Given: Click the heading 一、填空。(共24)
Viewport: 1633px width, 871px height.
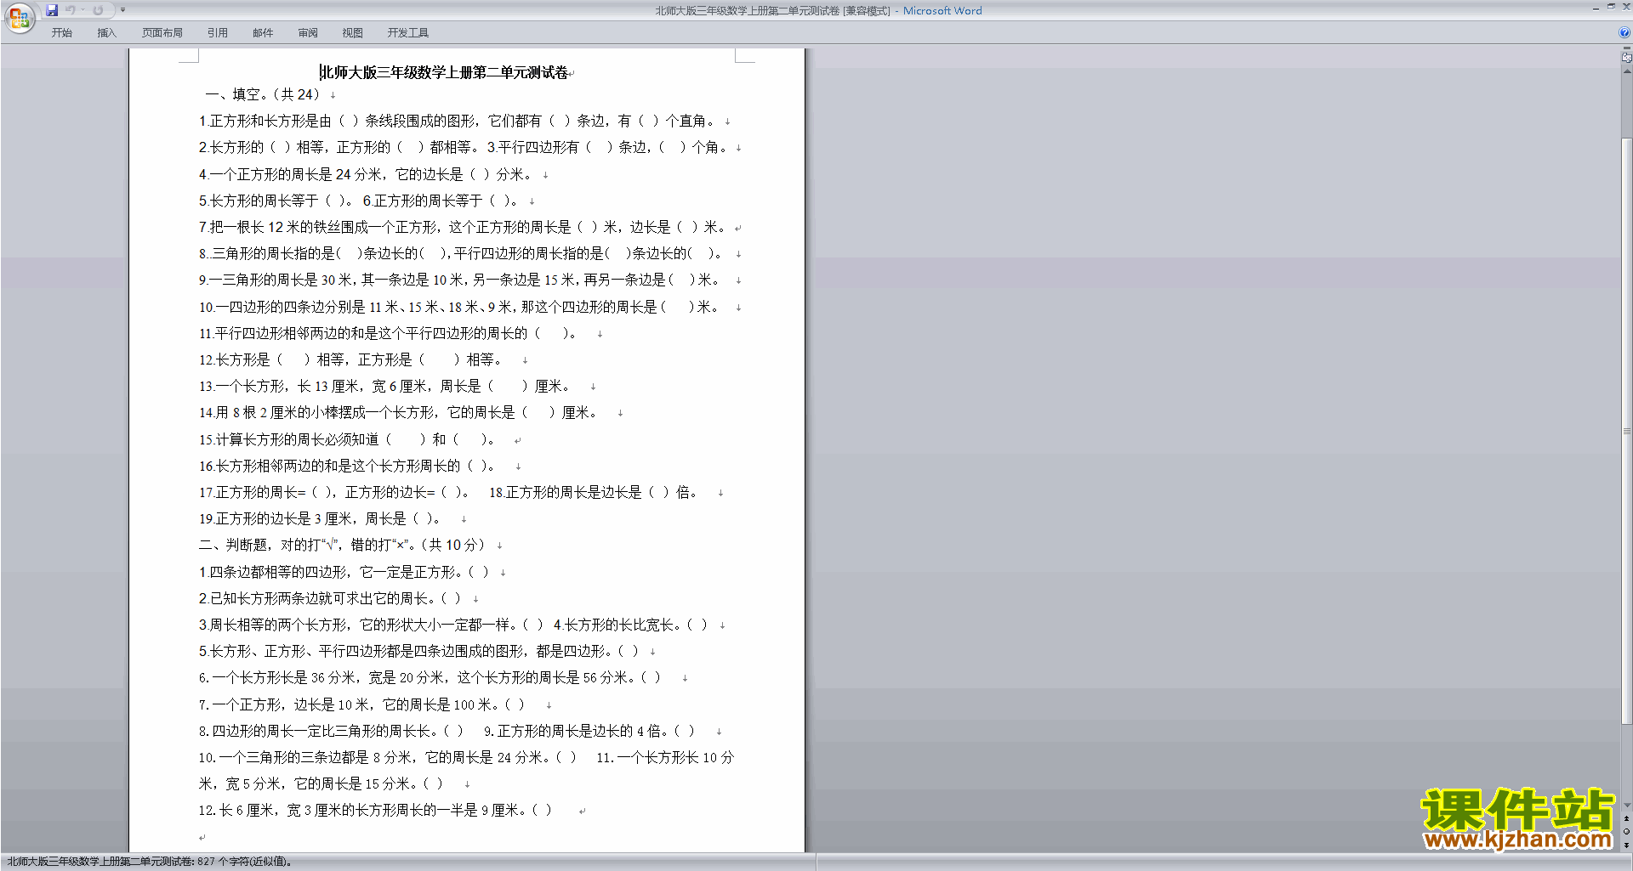Looking at the screenshot, I should 263,94.
